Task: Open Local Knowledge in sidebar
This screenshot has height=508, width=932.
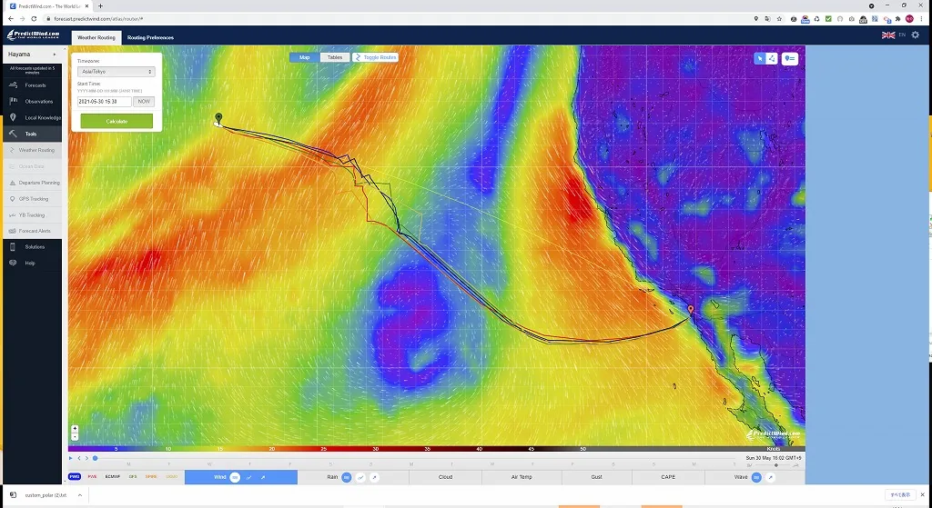Action: tap(32, 117)
